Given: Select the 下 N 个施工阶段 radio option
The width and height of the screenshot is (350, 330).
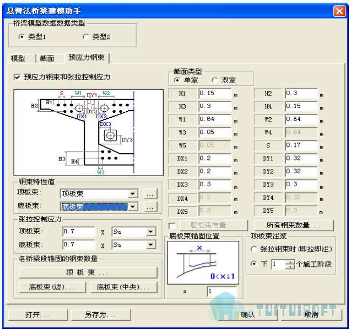Looking at the screenshot, I should click(254, 264).
